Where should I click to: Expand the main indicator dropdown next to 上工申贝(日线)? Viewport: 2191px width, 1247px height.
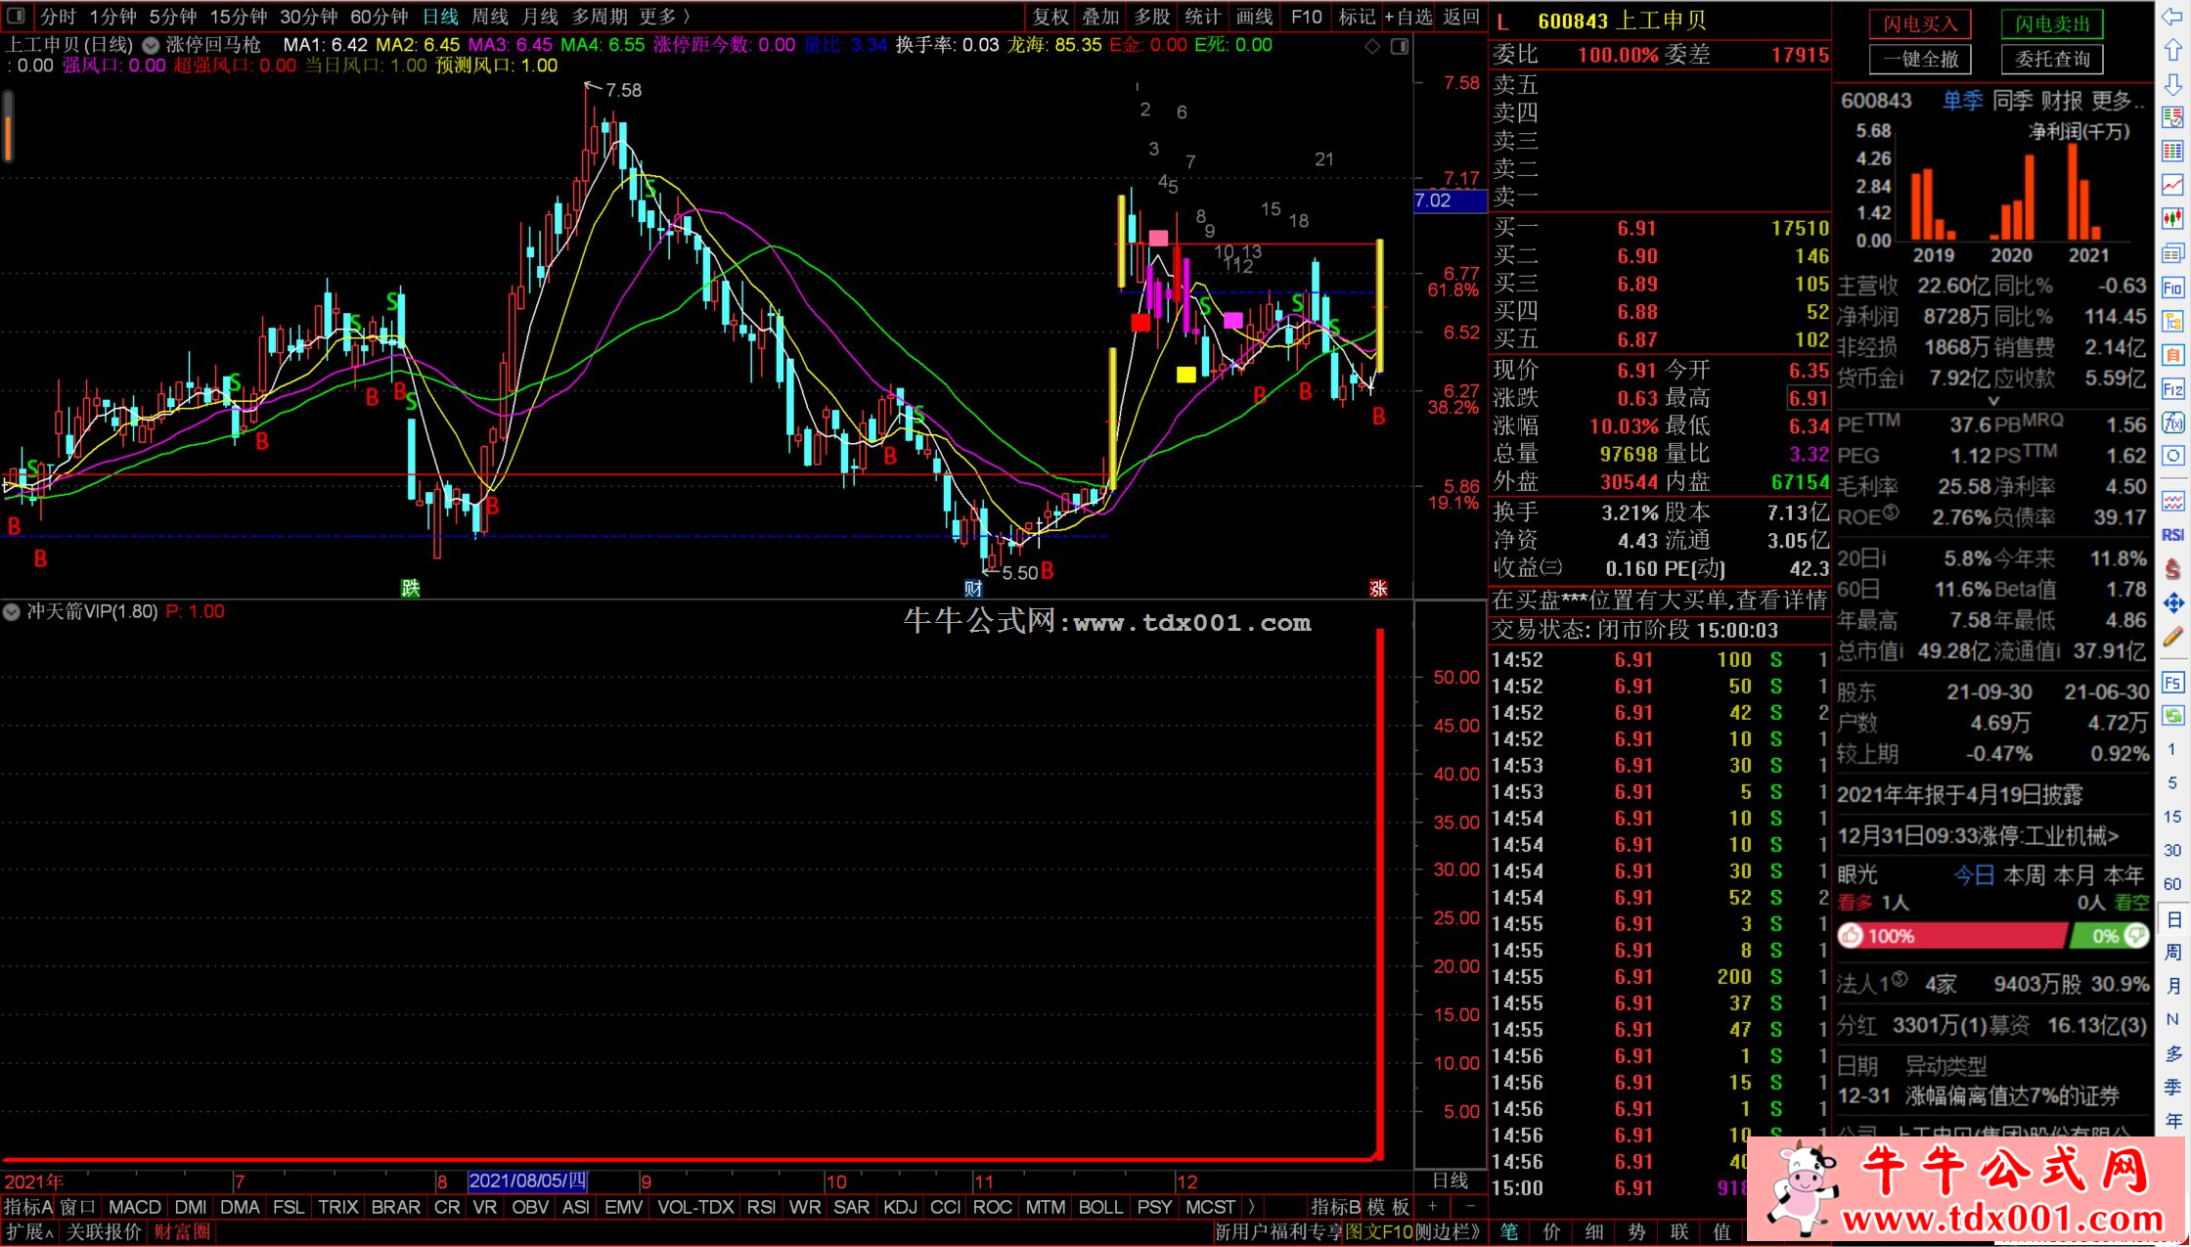(151, 45)
